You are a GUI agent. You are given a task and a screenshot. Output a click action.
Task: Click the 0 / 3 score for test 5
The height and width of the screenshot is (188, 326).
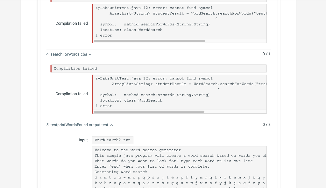click(266, 124)
